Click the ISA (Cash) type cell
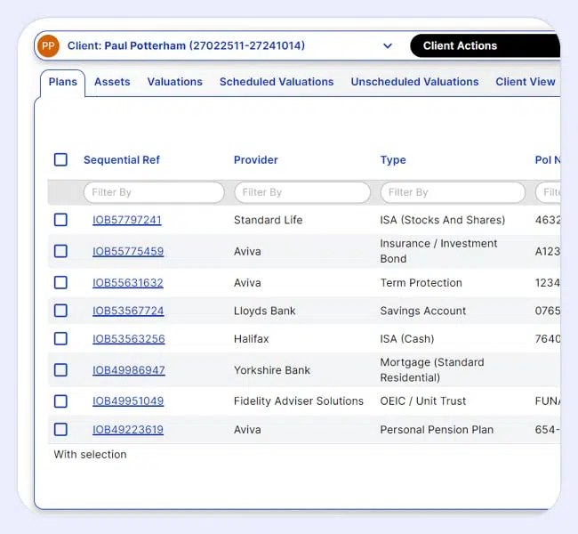578x534 pixels. [x=407, y=339]
